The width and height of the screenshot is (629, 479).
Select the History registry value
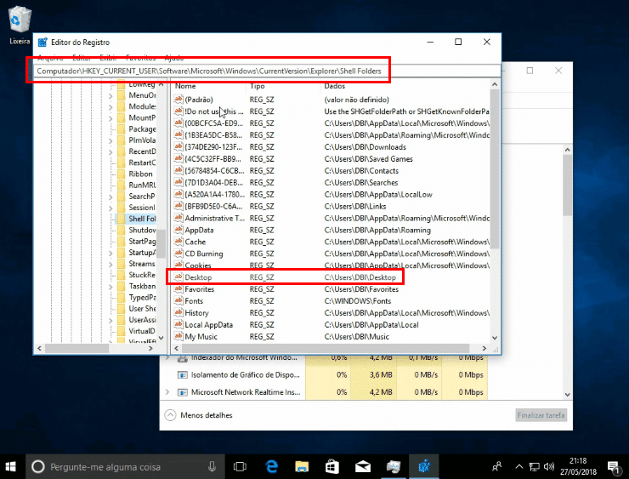click(196, 313)
